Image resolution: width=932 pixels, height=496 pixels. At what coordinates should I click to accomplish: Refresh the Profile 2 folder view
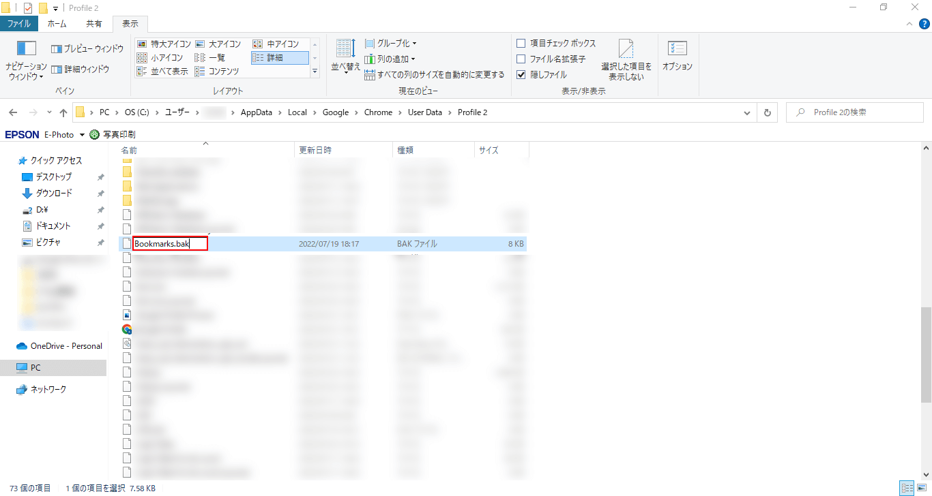768,112
